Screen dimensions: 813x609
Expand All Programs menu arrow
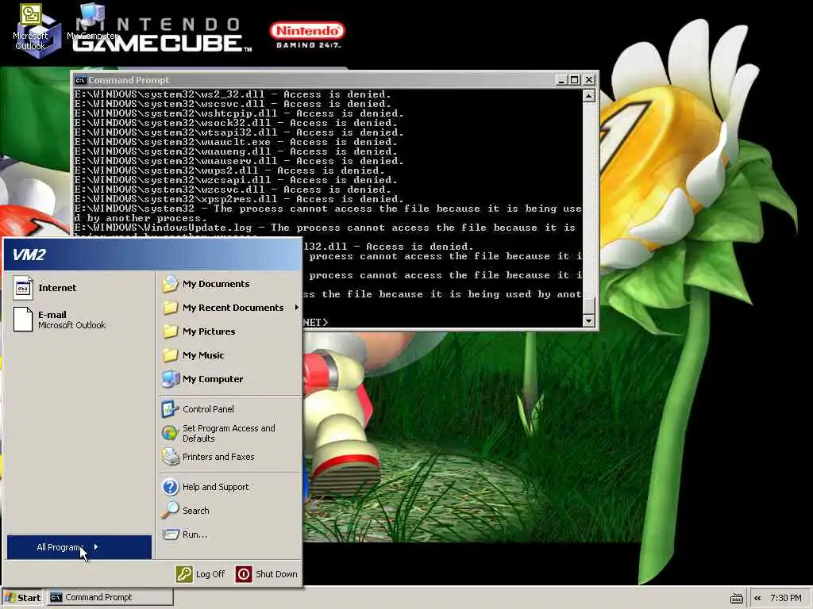pyautogui.click(x=96, y=547)
